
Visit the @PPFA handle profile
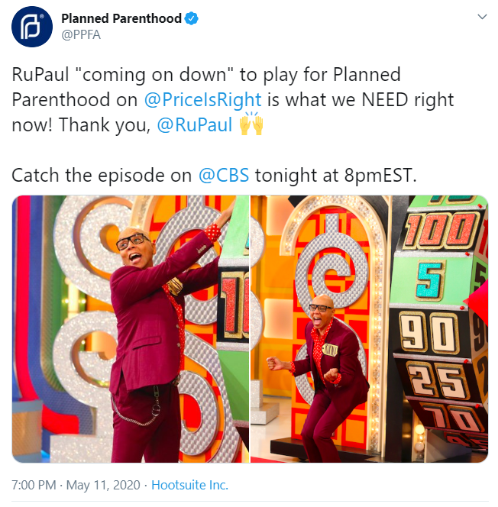81,34
